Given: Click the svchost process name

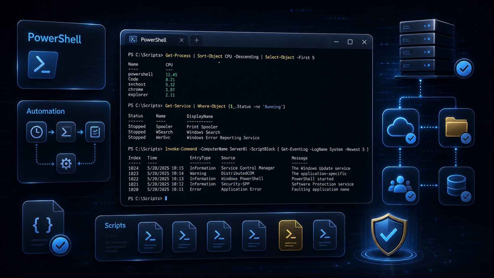Looking at the screenshot, I should [x=137, y=84].
